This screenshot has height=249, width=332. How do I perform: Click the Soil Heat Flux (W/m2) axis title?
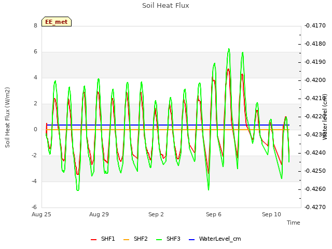(7, 117)
